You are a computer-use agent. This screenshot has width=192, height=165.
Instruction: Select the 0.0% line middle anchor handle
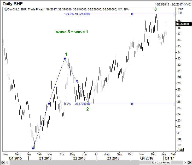click(x=132, y=104)
